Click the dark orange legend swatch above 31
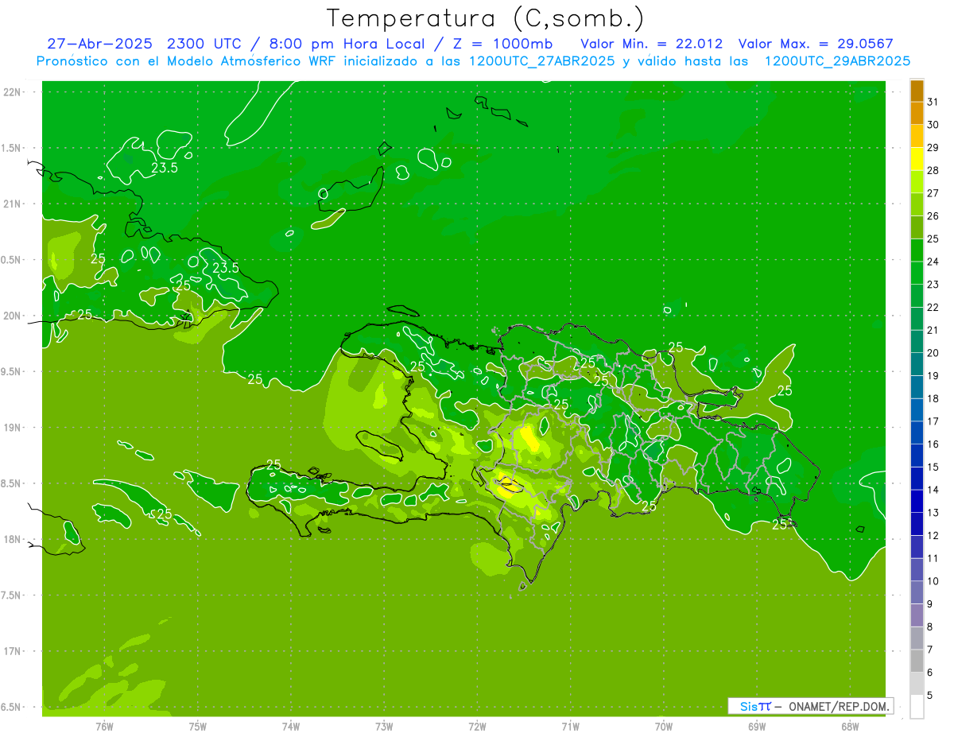This screenshot has width=954, height=737. click(917, 91)
